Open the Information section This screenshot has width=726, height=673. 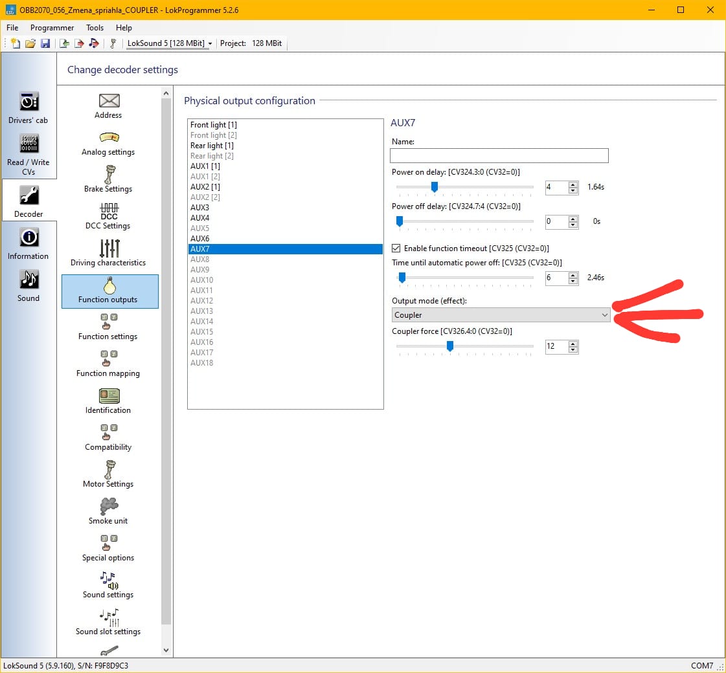[x=28, y=243]
